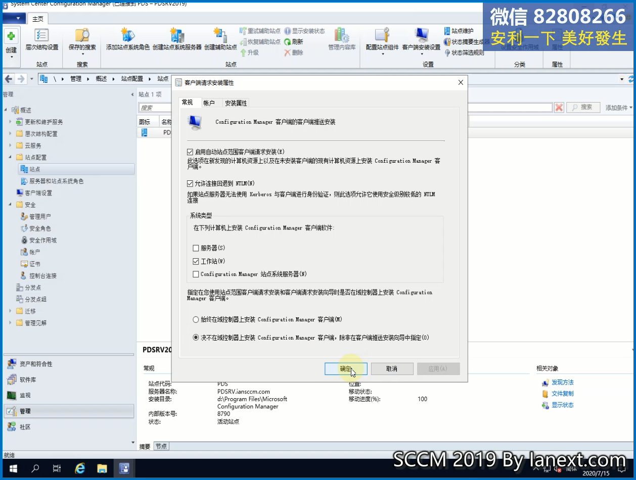Collapse the 站点配置 node arrow
636x480 pixels.
(x=10, y=157)
